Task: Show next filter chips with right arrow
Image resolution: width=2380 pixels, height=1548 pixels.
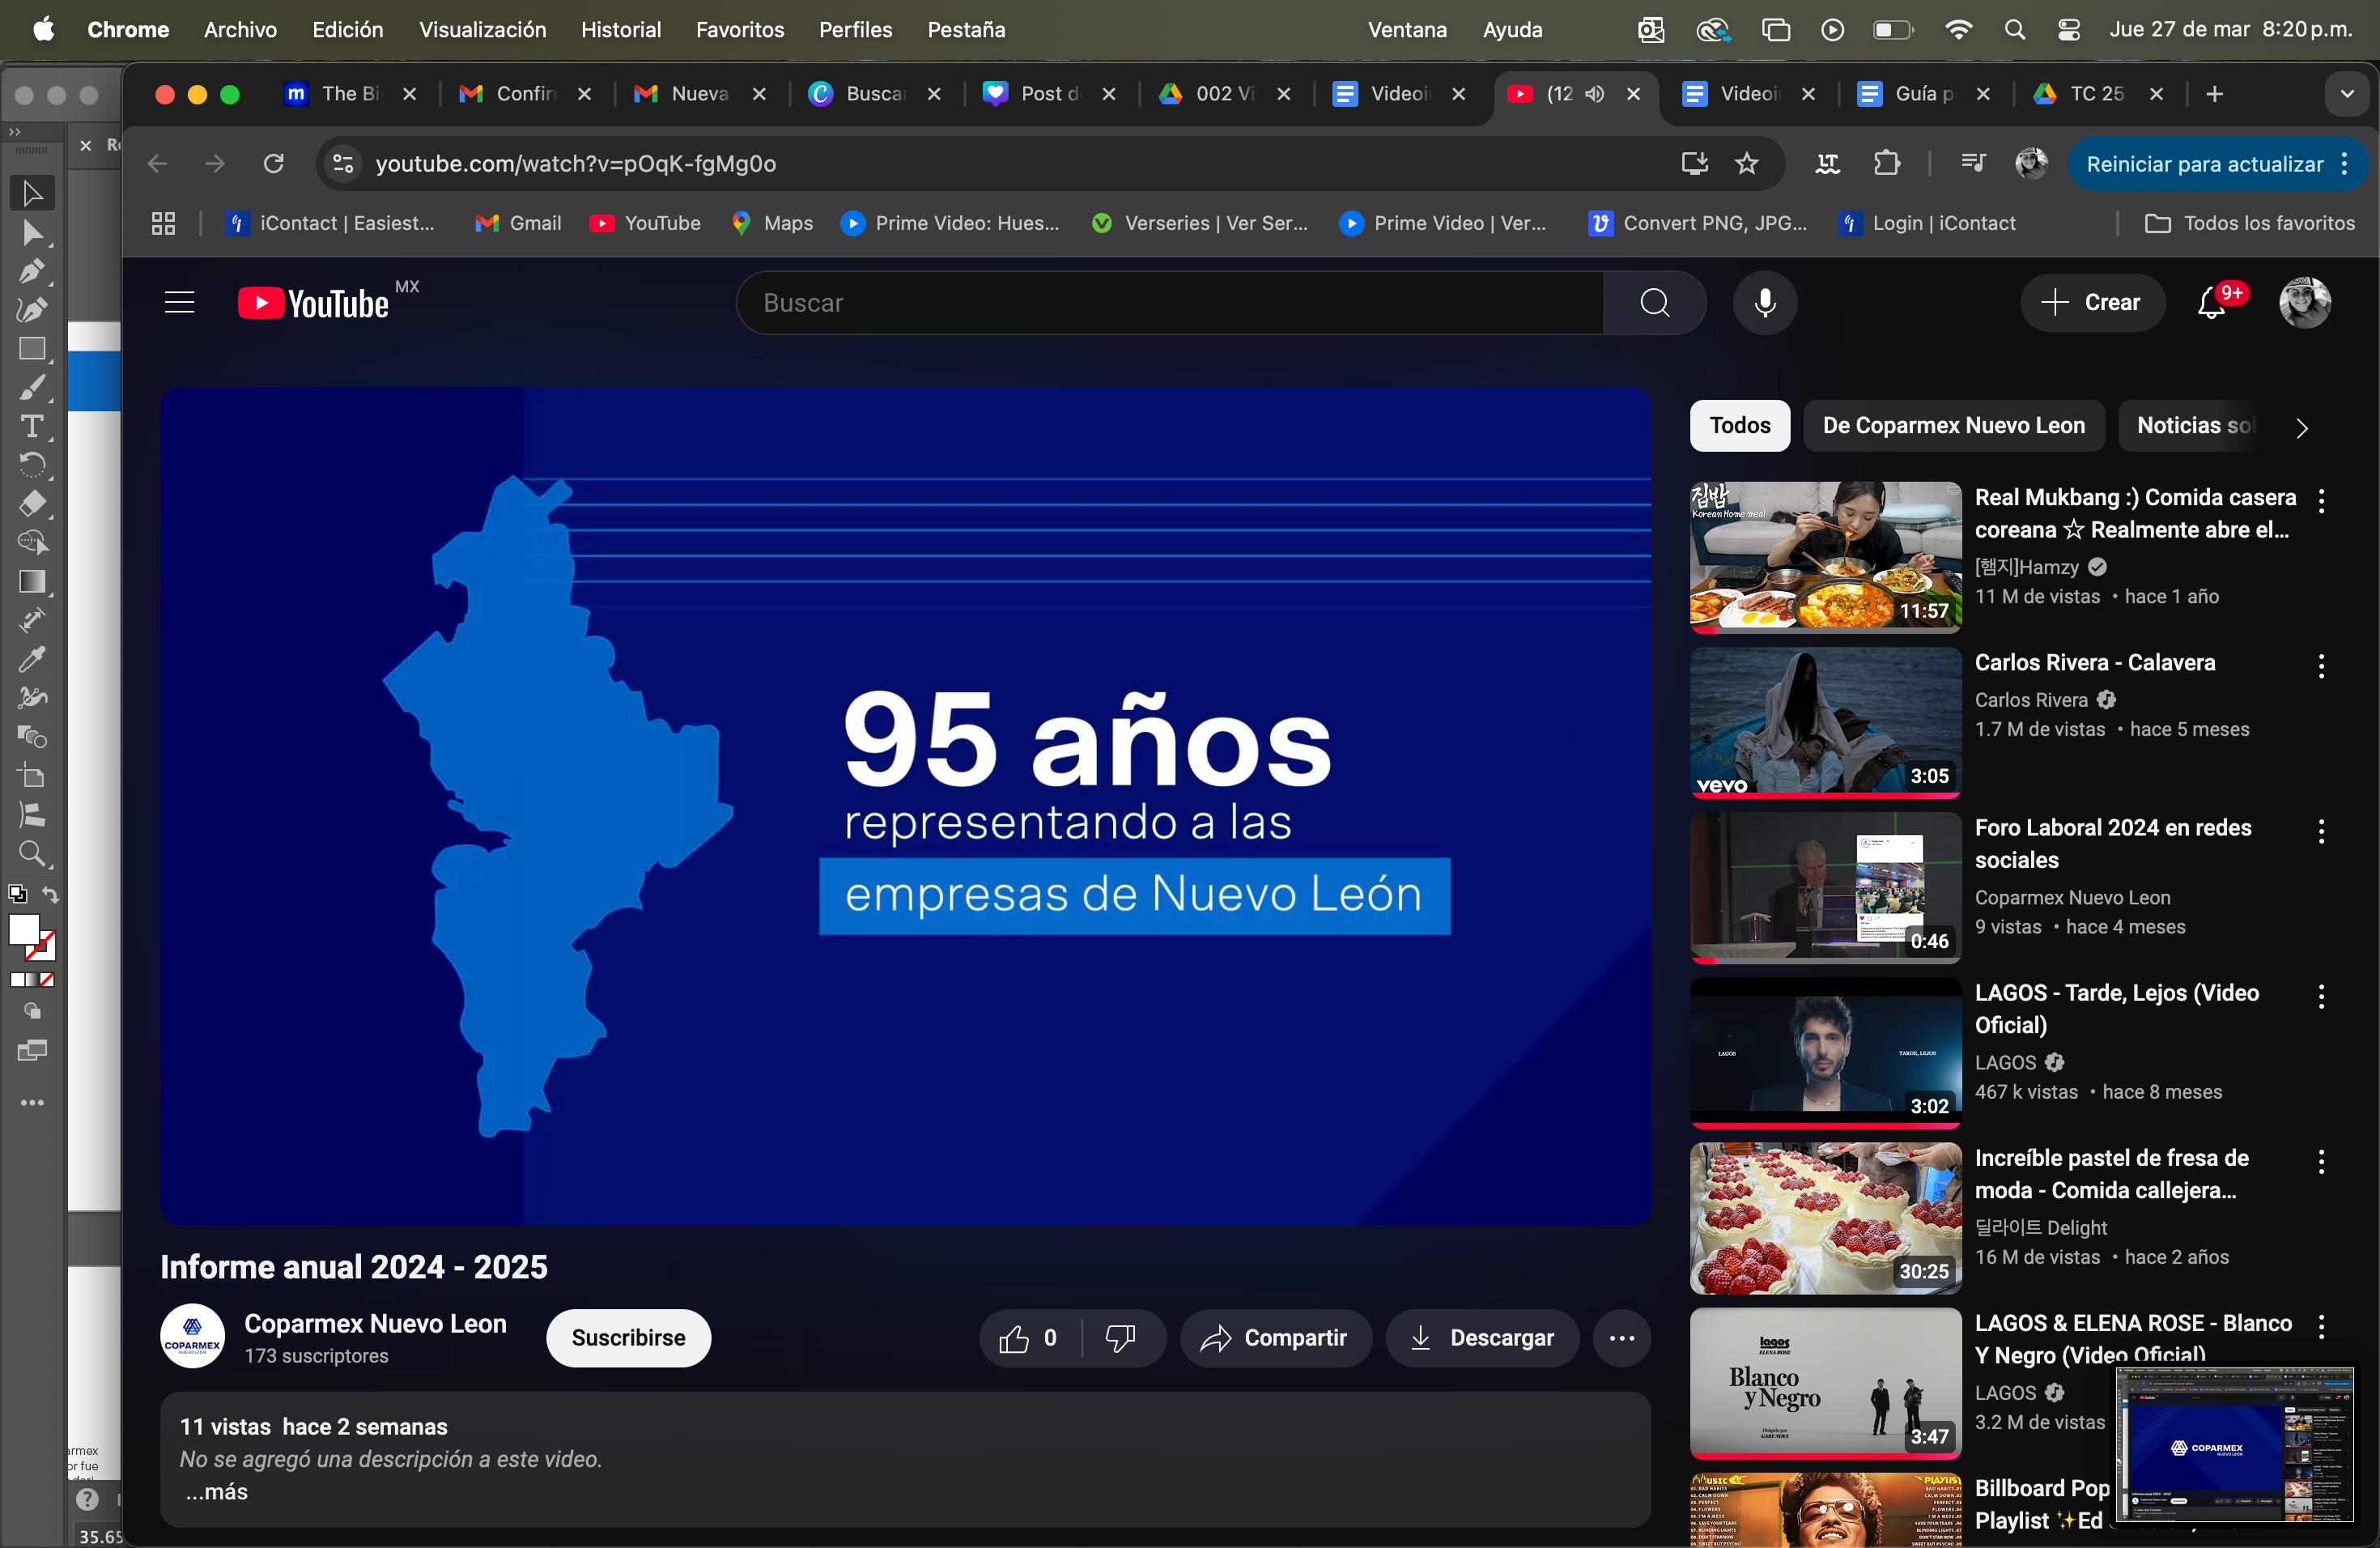Action: point(2302,428)
